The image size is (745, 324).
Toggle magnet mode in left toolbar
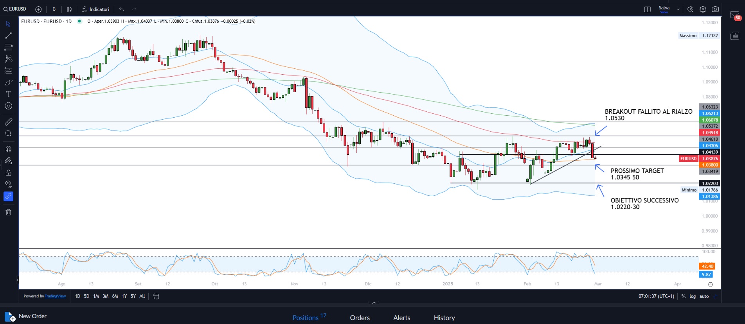pyautogui.click(x=8, y=149)
